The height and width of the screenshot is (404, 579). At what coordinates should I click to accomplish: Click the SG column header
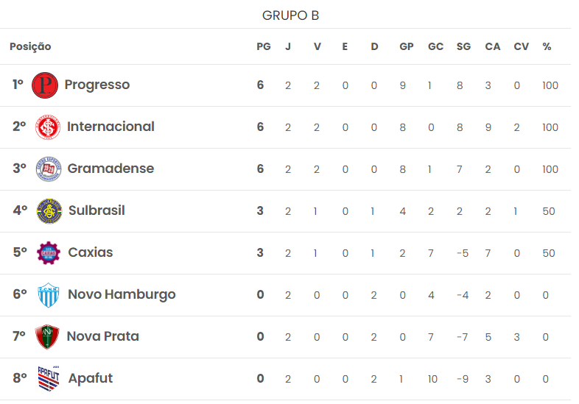tap(463, 46)
